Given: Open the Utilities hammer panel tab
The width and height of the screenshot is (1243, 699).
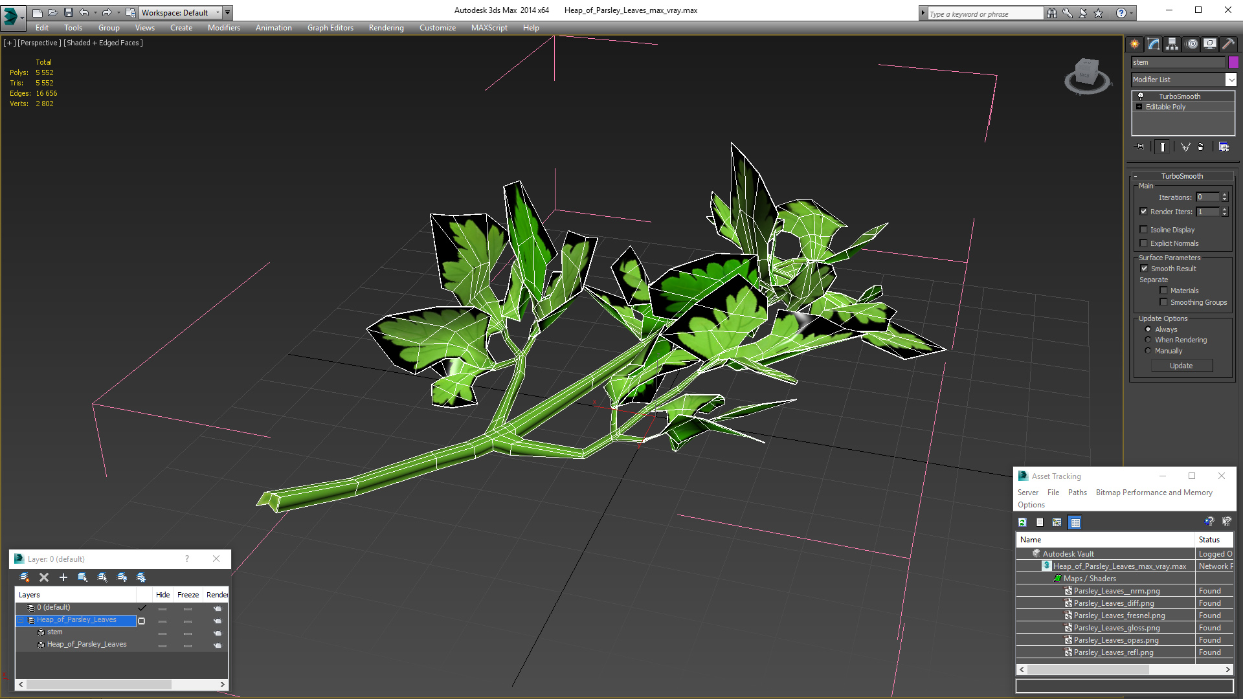Looking at the screenshot, I should (1228, 44).
